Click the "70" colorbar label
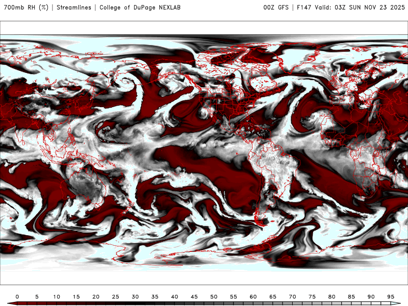The image size is (408, 306). coord(292,297)
